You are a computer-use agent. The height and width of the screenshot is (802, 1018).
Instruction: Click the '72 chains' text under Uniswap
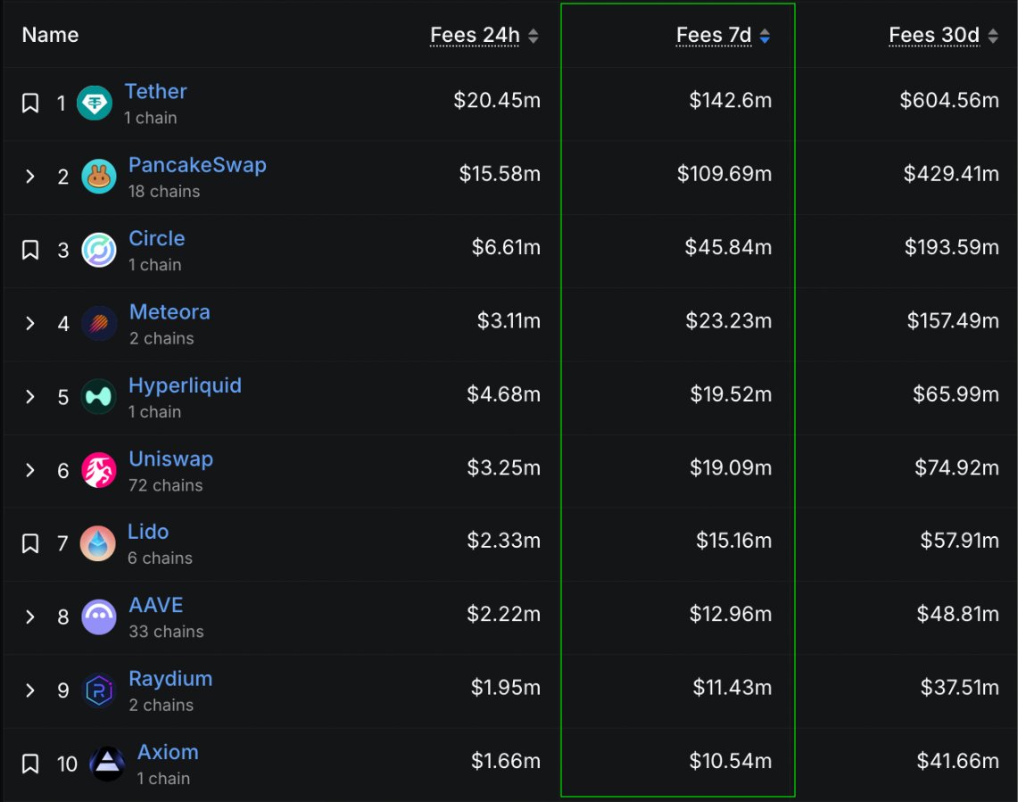tap(166, 485)
